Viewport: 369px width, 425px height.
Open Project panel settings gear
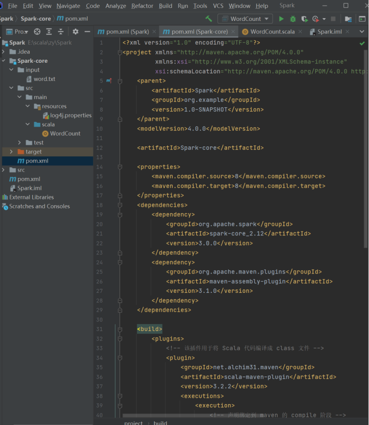pos(75,32)
